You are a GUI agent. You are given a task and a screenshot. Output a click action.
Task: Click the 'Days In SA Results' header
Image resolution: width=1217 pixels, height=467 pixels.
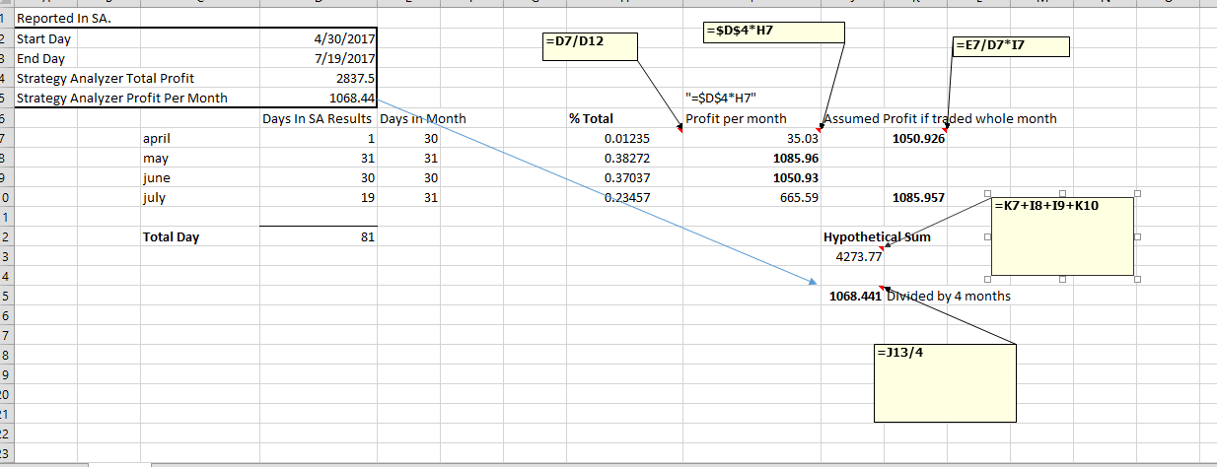click(x=318, y=119)
